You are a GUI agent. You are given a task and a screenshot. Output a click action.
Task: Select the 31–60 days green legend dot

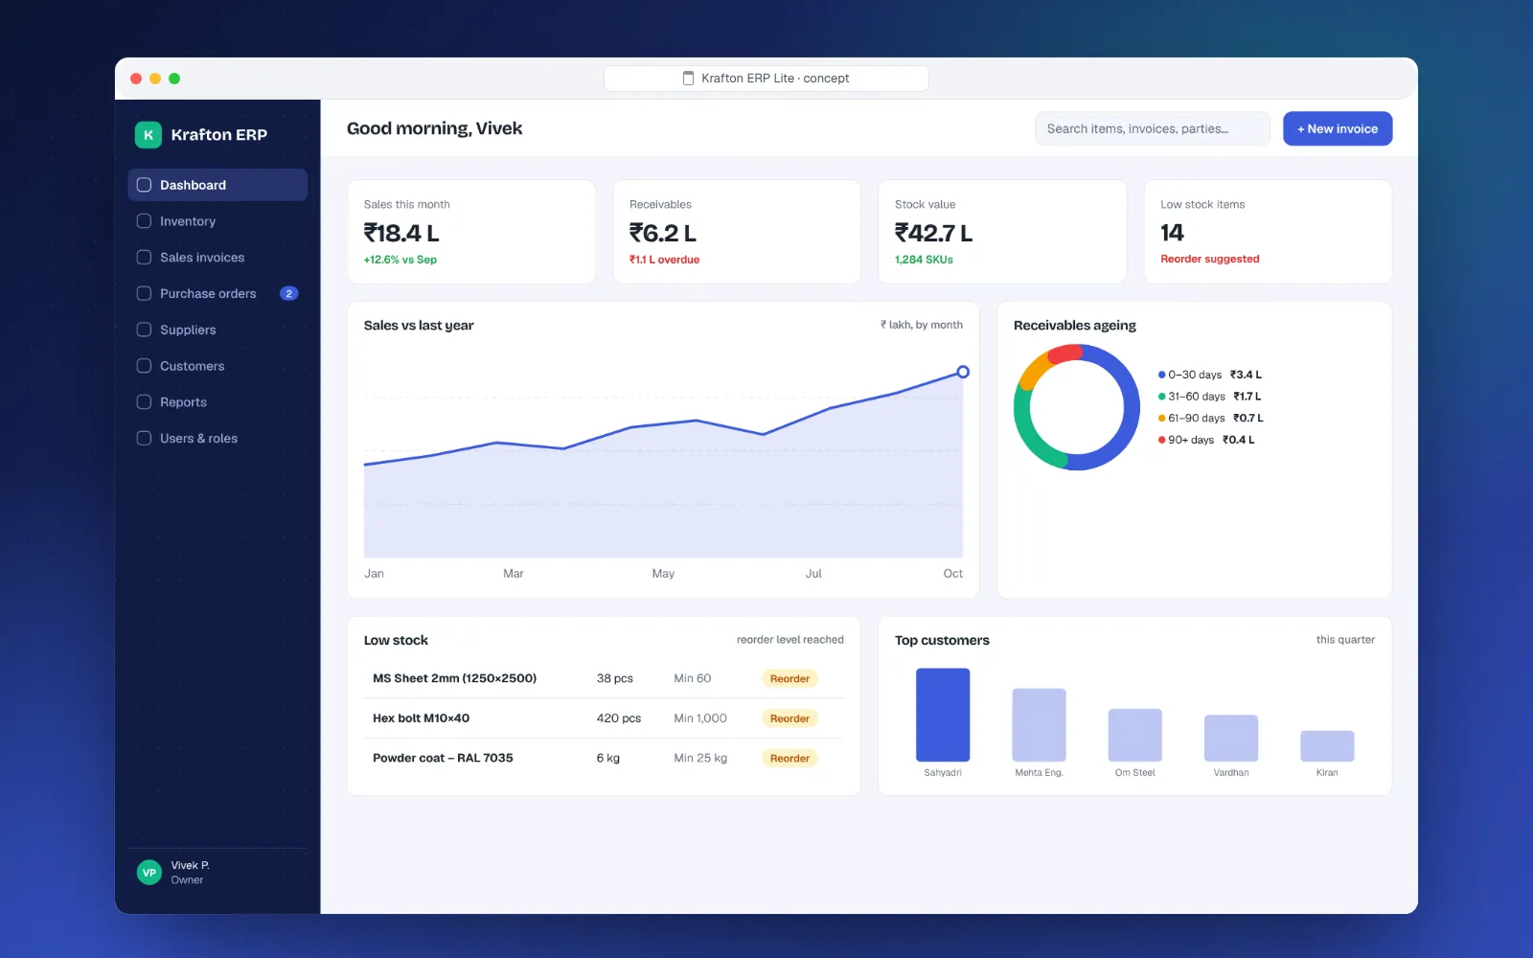(1162, 397)
